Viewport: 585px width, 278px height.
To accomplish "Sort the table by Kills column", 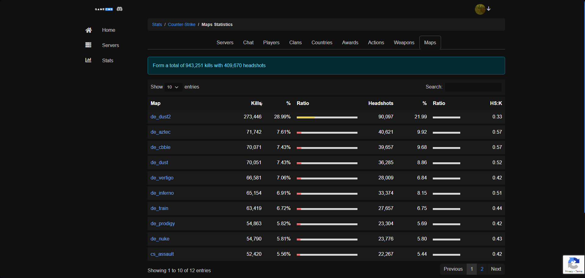I will pyautogui.click(x=256, y=103).
